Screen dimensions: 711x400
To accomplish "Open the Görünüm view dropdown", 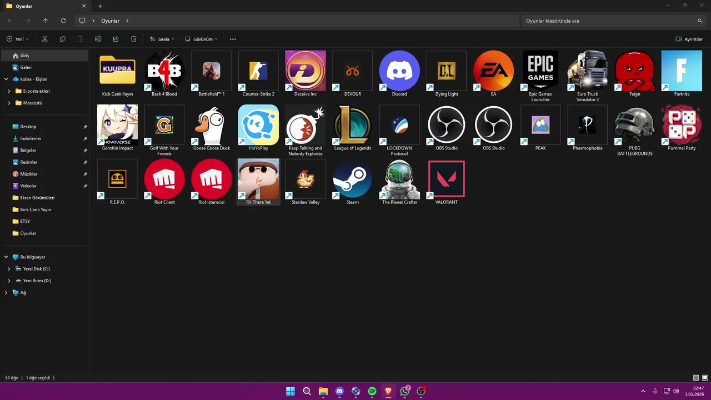I will click(202, 39).
